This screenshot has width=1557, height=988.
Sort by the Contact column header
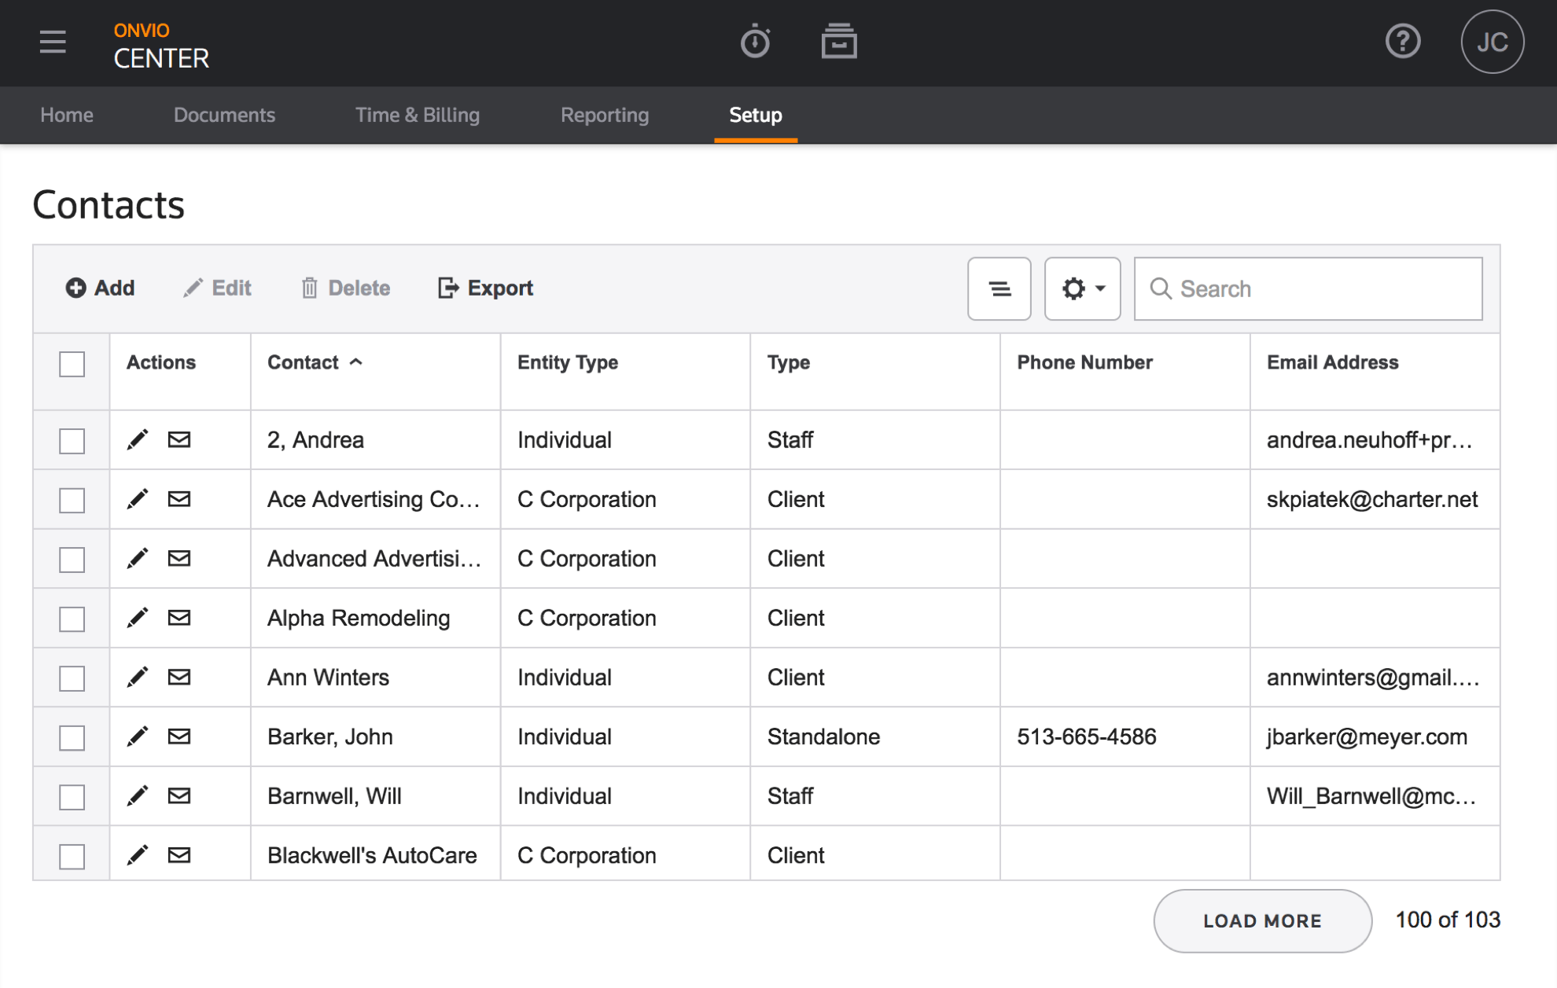[315, 362]
